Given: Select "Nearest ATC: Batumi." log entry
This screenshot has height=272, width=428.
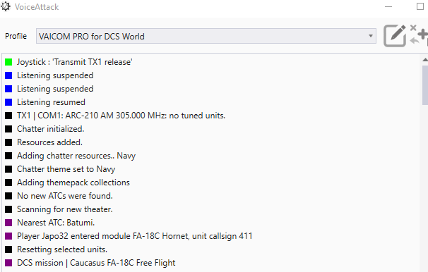Looking at the screenshot, I should click(x=56, y=223).
